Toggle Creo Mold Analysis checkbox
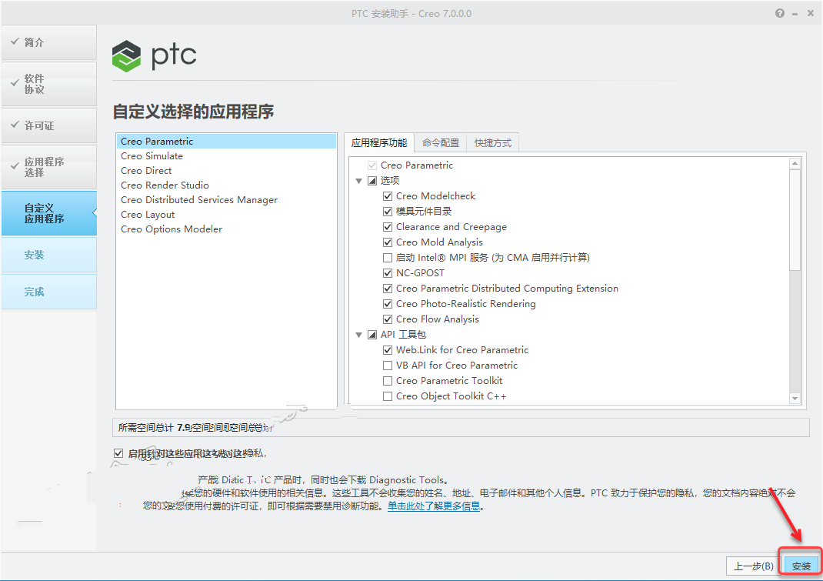The width and height of the screenshot is (823, 581). point(388,242)
